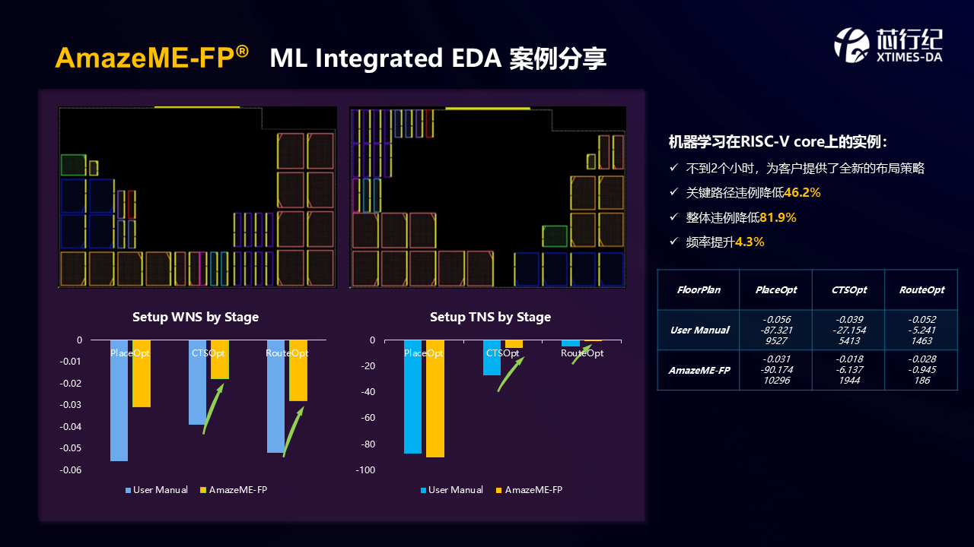Select the green arrow over CTSOpt in WNS chart
This screenshot has width=974, height=547.
coord(212,409)
